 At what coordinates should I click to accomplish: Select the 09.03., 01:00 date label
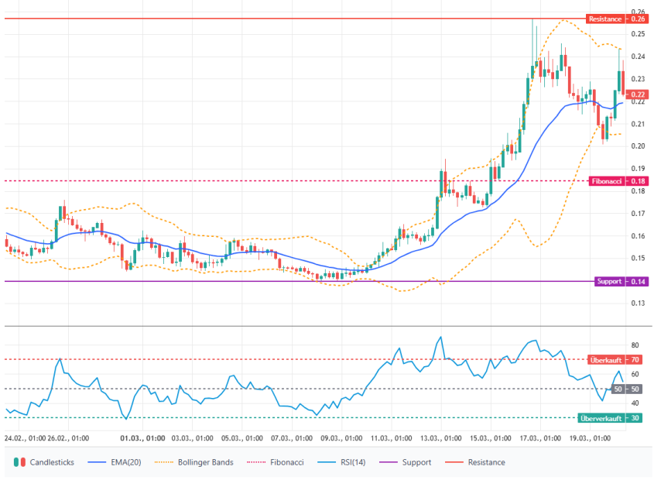pos(342,437)
